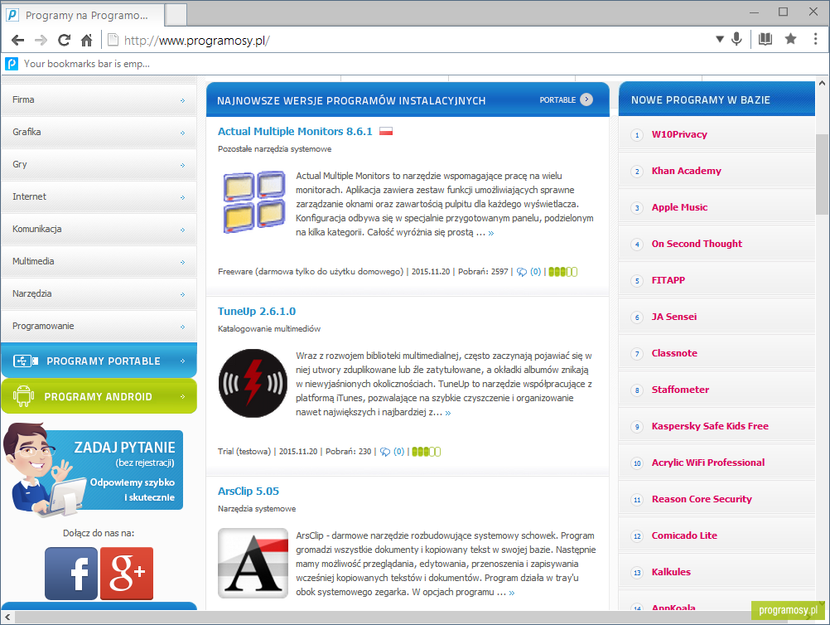Go back using the browser back arrow
The image size is (830, 625).
18,40
